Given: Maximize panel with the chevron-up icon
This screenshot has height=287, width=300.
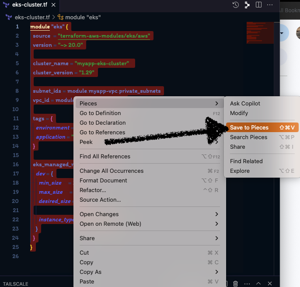Looking at the screenshot, I should pos(258,283).
